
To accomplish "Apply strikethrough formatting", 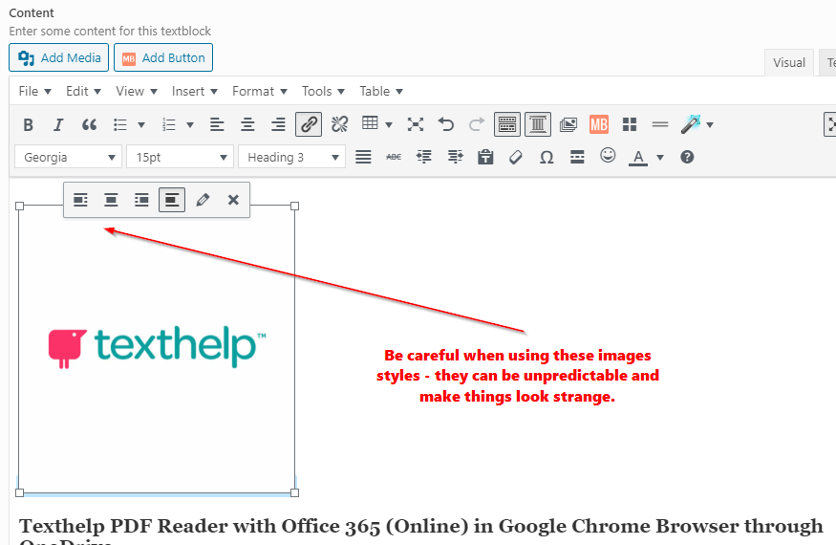I will coord(394,157).
